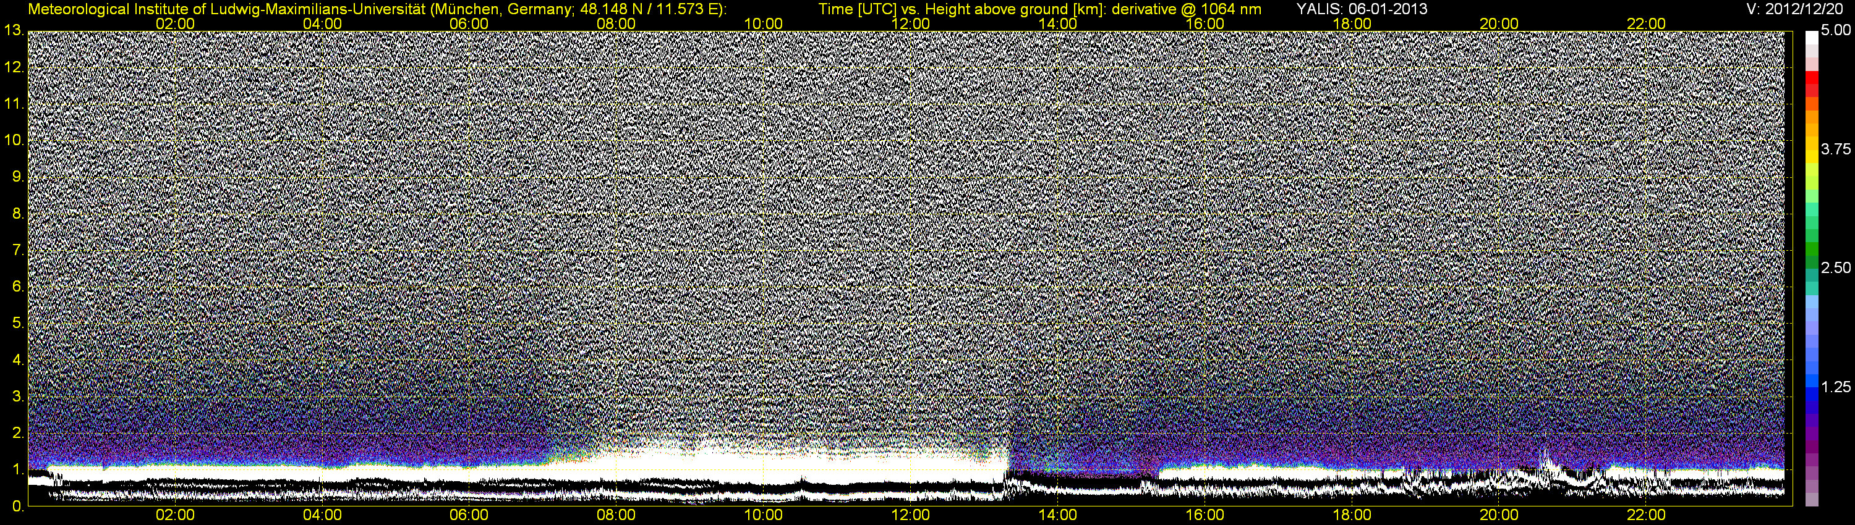Click the 2 km height axis label
Viewport: 1855px width, 525px height.
tap(17, 434)
